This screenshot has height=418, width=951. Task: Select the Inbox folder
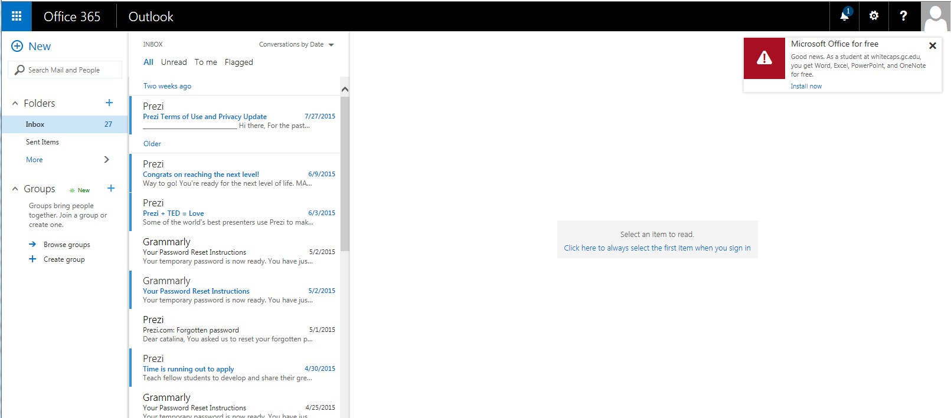point(64,124)
